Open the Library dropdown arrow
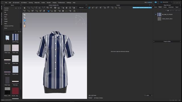This screenshot has height=102, width=182. pos(21,5)
